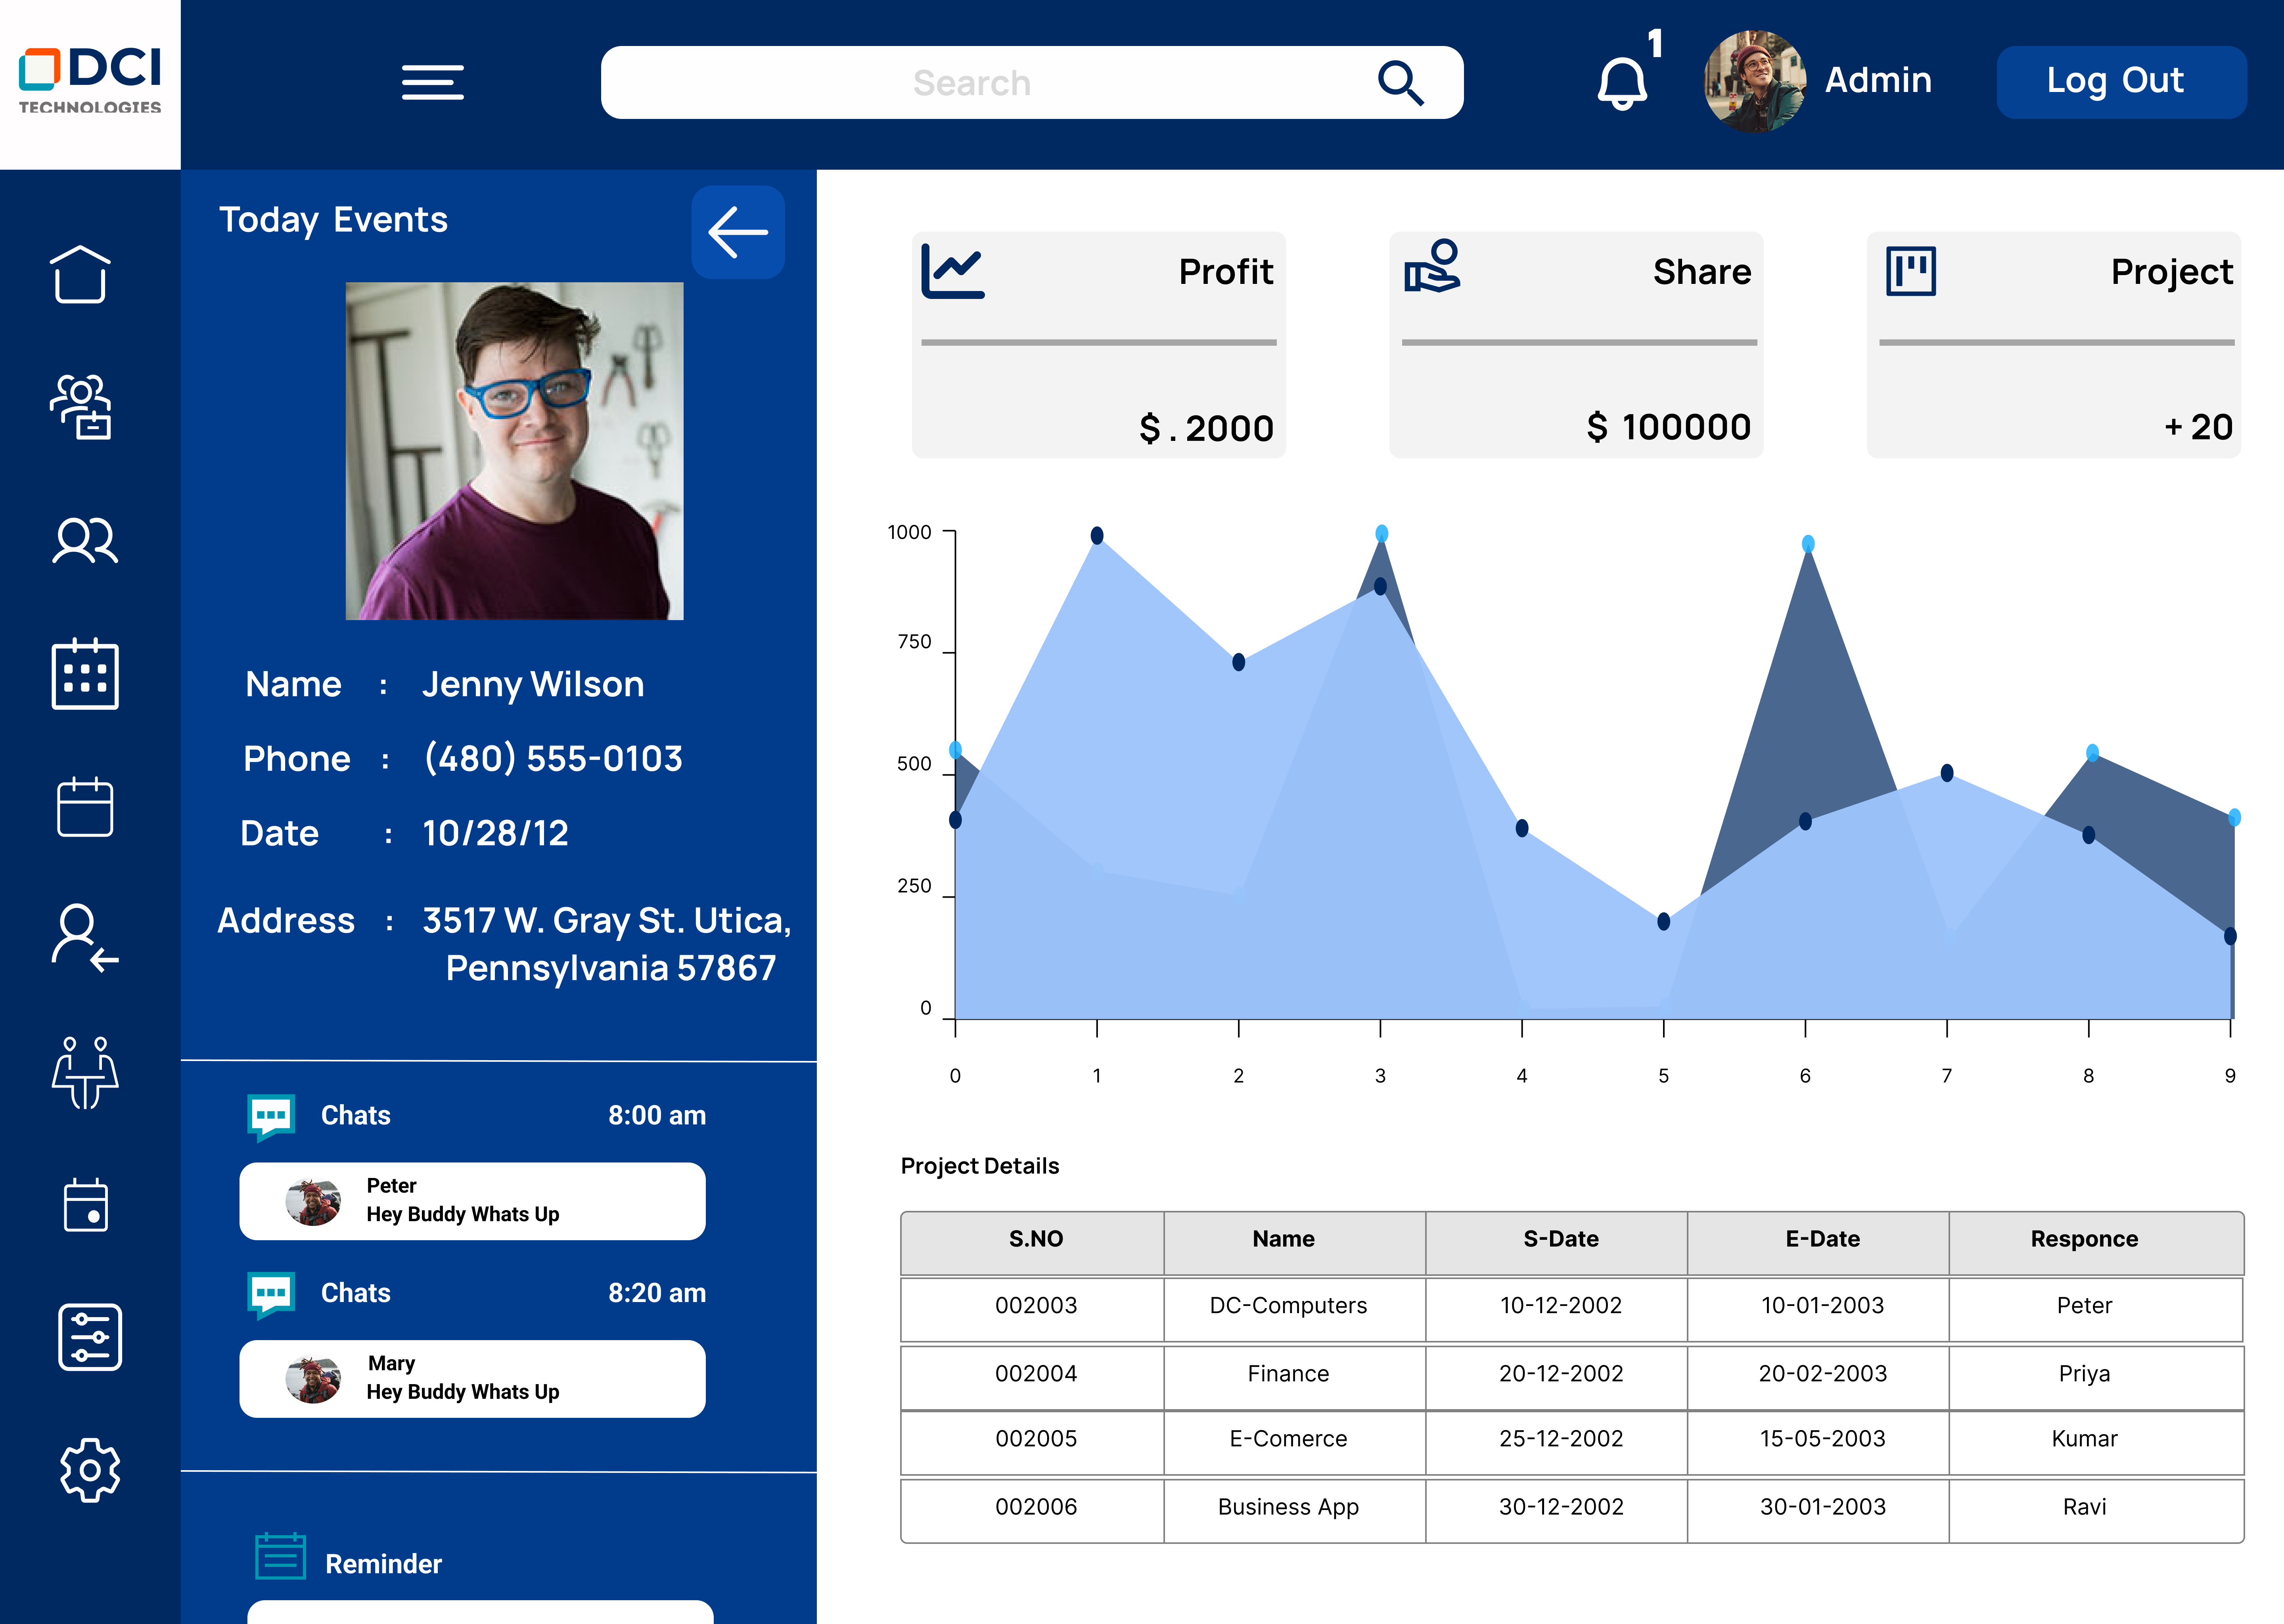Viewport: 2284px width, 1624px height.
Task: Click the Reminder notepad icon
Action: click(x=281, y=1556)
